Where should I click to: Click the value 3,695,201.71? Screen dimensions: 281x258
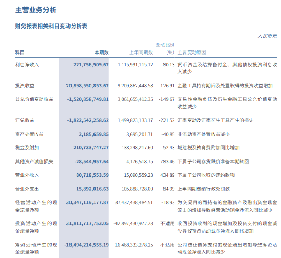139,134
